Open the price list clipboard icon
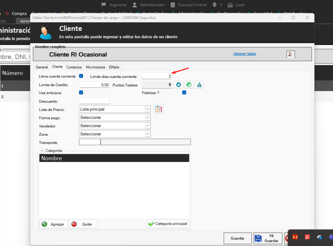This screenshot has width=333, height=246. click(x=158, y=109)
